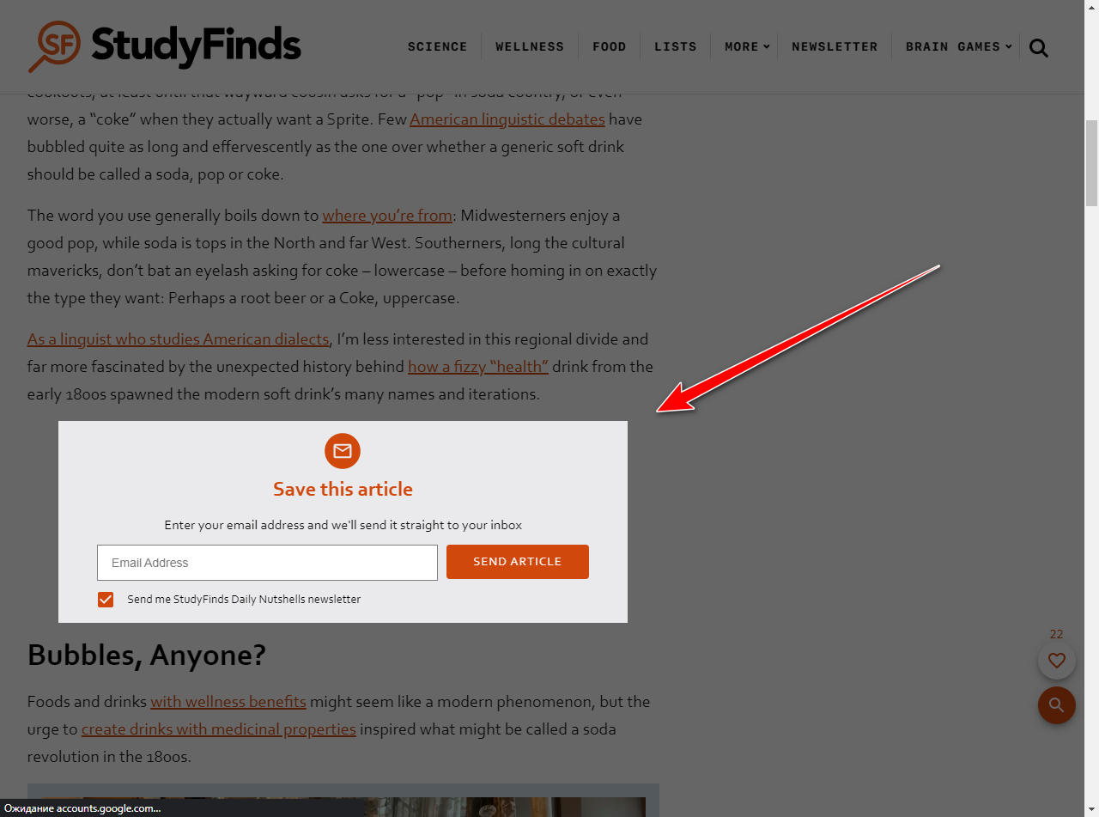
Task: Open the WELLNESS menu item
Action: pyautogui.click(x=530, y=46)
